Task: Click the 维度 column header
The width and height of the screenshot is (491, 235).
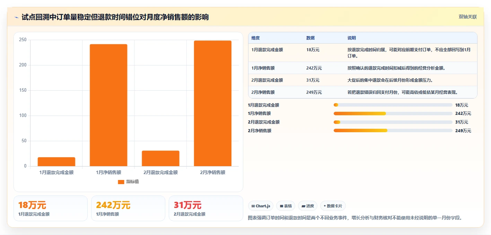Action: click(x=256, y=38)
